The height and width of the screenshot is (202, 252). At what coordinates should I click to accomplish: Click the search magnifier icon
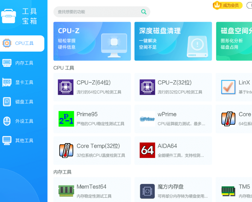tap(144, 12)
